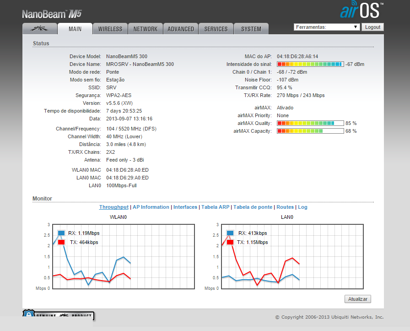Select LAN0 speed 100Mbps-Full

click(x=121, y=186)
